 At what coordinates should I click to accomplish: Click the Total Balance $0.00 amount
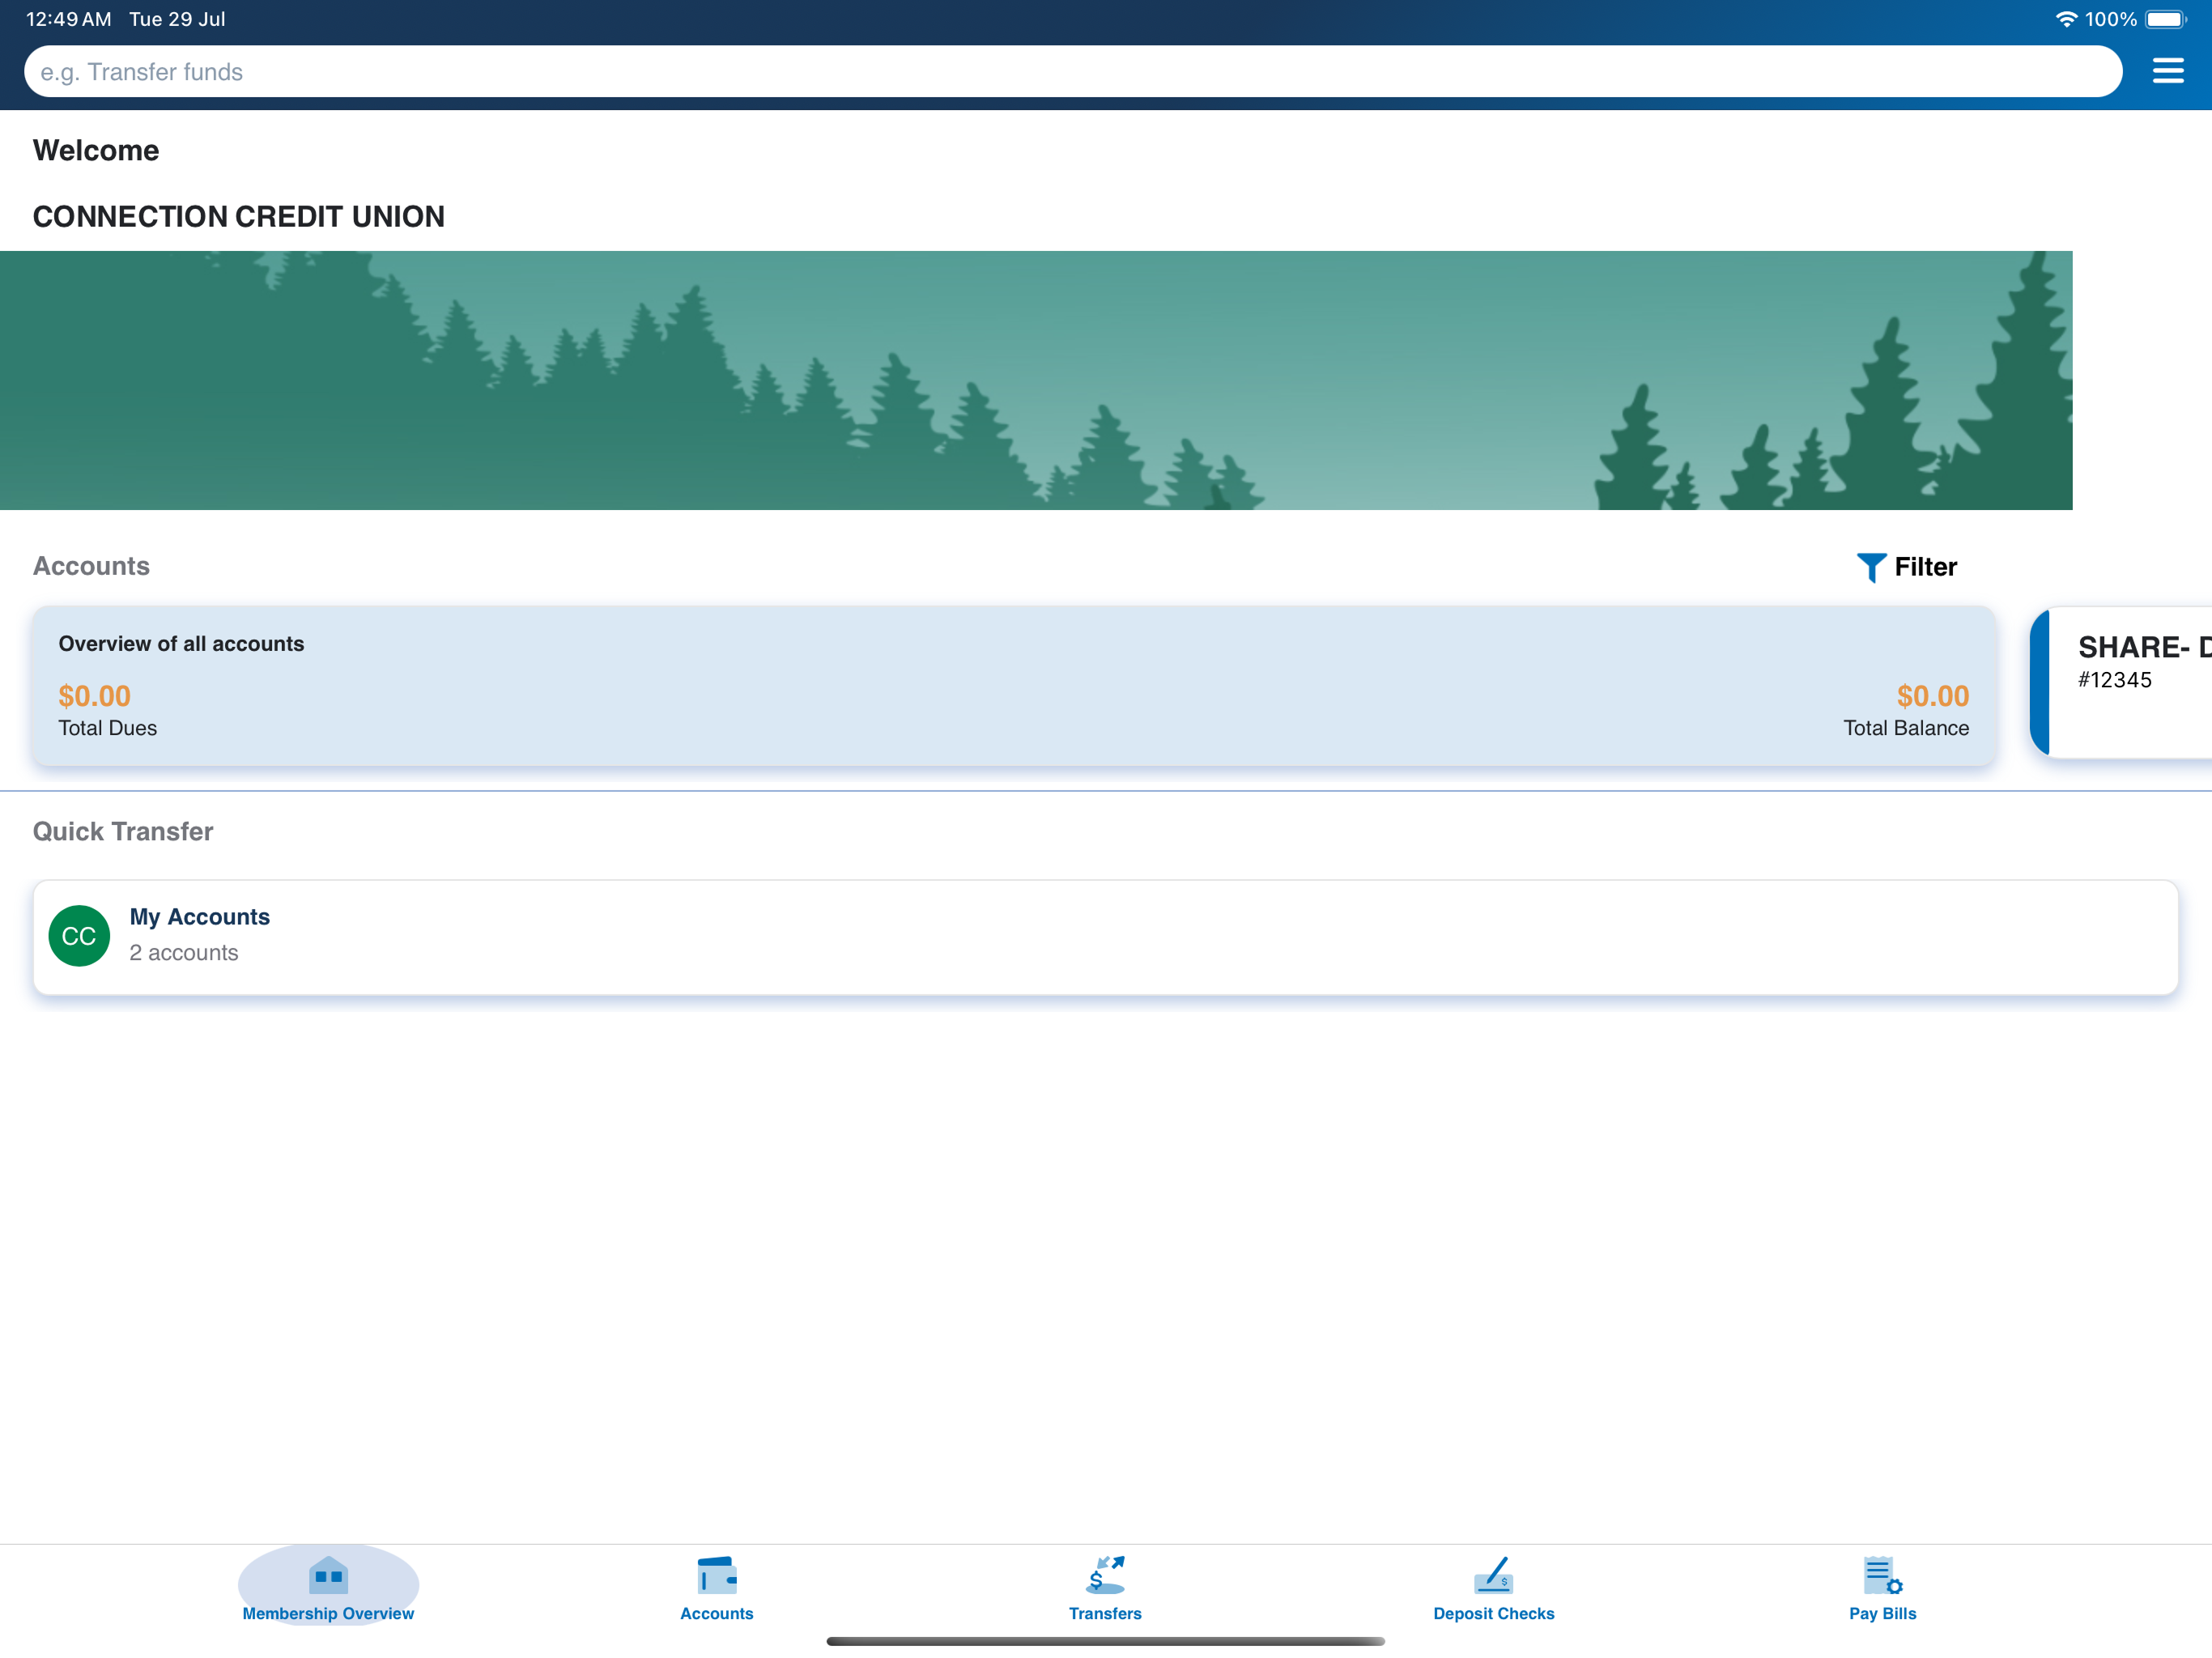(1933, 696)
